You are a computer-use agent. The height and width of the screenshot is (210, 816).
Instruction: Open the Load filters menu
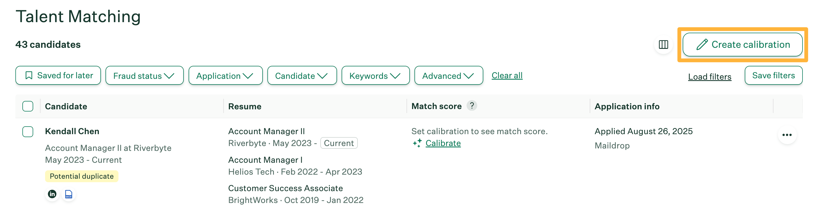(x=710, y=76)
